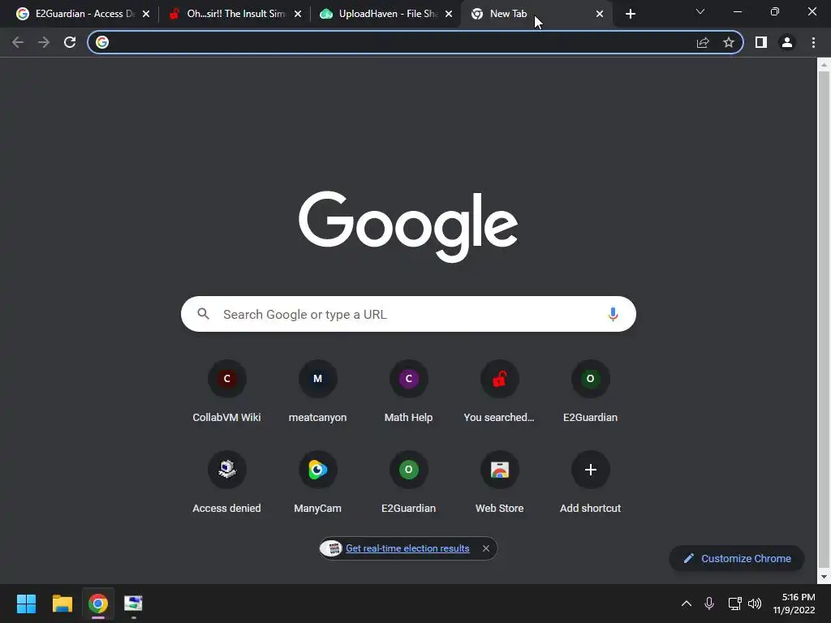831x623 pixels.
Task: Open CollabVM Wiki shortcut
Action: click(x=227, y=392)
